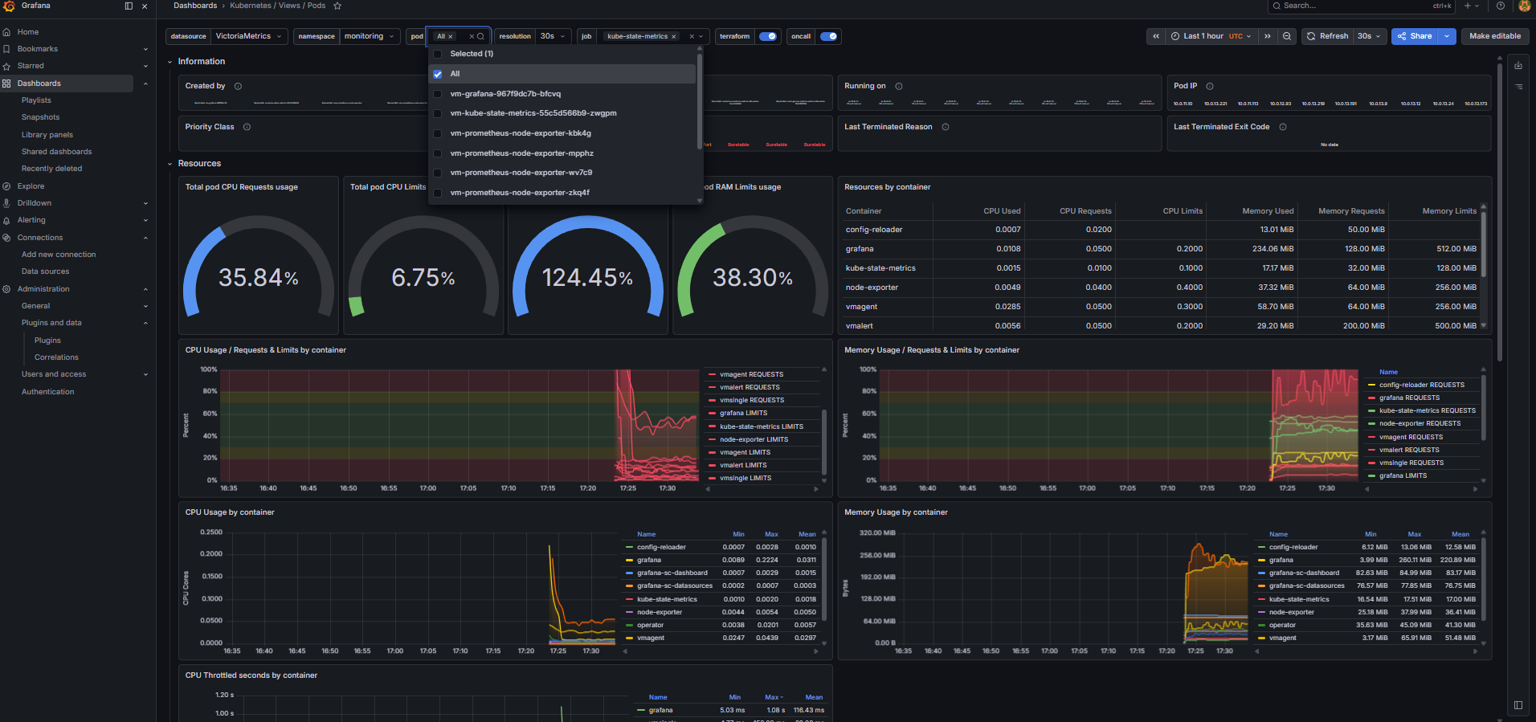Show info tooltip for Created by panel
Viewport: 1536px width, 722px height.
238,86
